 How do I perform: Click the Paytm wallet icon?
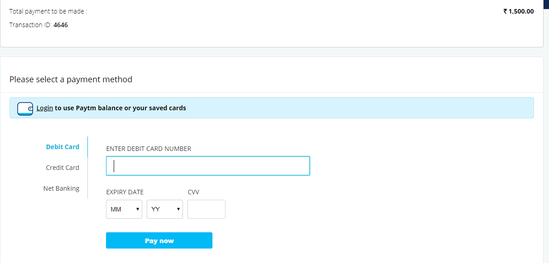click(25, 108)
